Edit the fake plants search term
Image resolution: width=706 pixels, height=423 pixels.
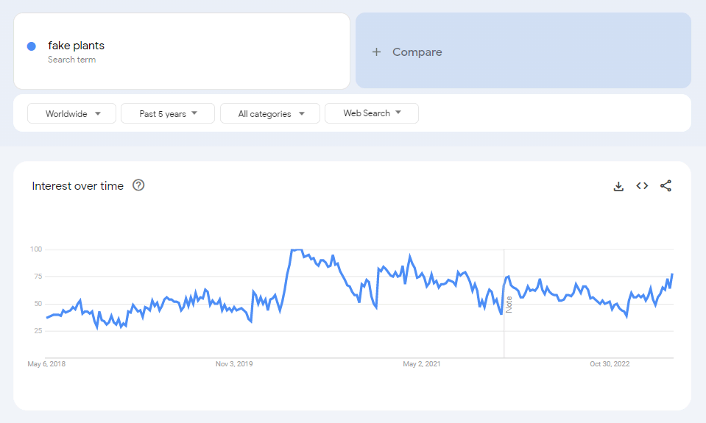click(77, 46)
